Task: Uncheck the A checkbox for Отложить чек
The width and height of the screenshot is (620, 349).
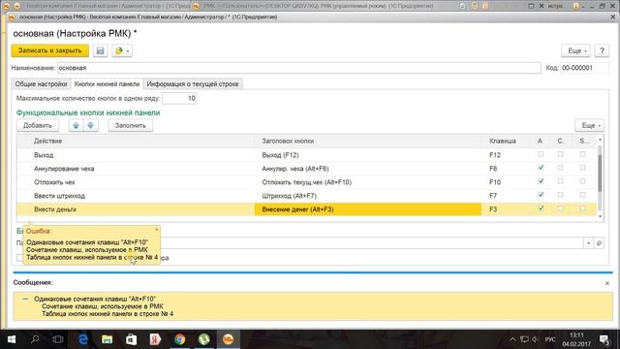Action: pyautogui.click(x=541, y=181)
